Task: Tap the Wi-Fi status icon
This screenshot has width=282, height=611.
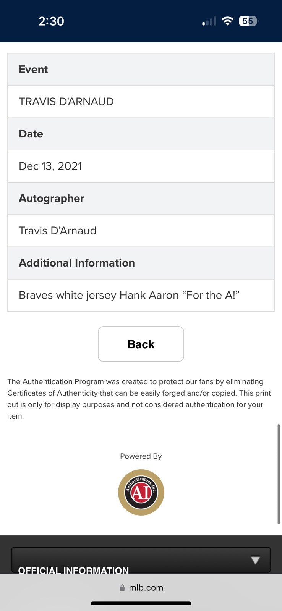Action: [227, 21]
